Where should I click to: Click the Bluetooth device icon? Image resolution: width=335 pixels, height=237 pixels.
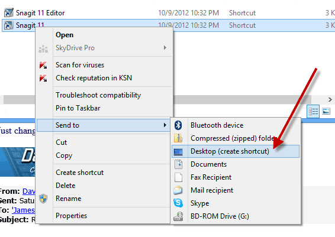click(x=178, y=125)
